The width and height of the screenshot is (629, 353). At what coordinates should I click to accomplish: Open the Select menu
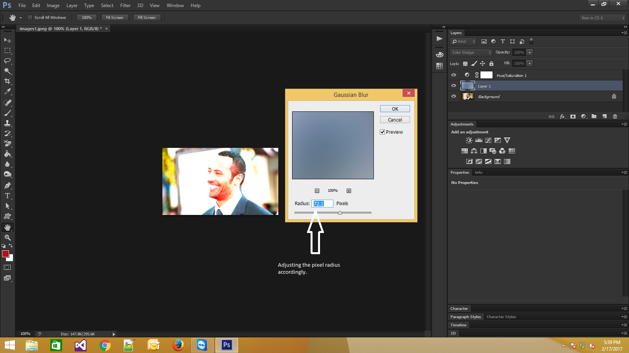[x=107, y=5]
